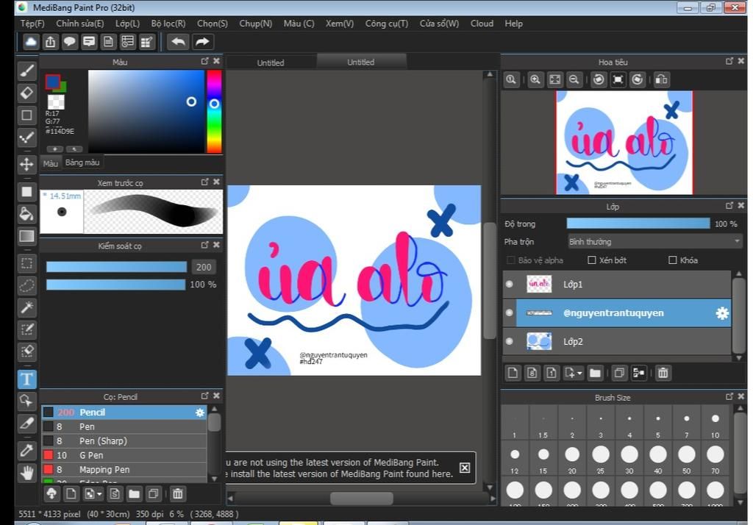Select the Eyedropper tool

click(x=27, y=451)
